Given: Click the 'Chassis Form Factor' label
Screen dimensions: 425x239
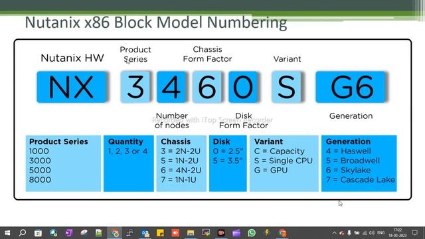Looking at the screenshot, I should coord(207,54).
